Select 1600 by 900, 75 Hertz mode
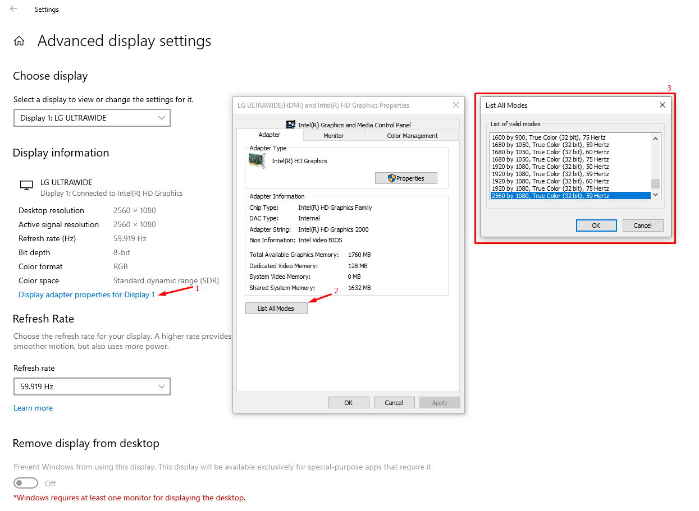This screenshot has height=511, width=699. click(570, 137)
